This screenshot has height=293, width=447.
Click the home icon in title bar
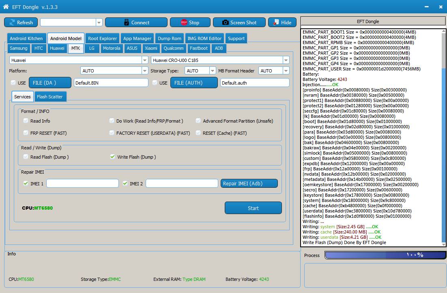click(6, 6)
